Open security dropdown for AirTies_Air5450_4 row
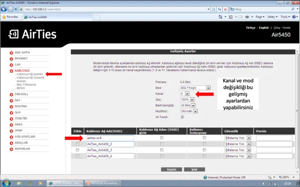This screenshot has width=300, height=187. (x=238, y=156)
